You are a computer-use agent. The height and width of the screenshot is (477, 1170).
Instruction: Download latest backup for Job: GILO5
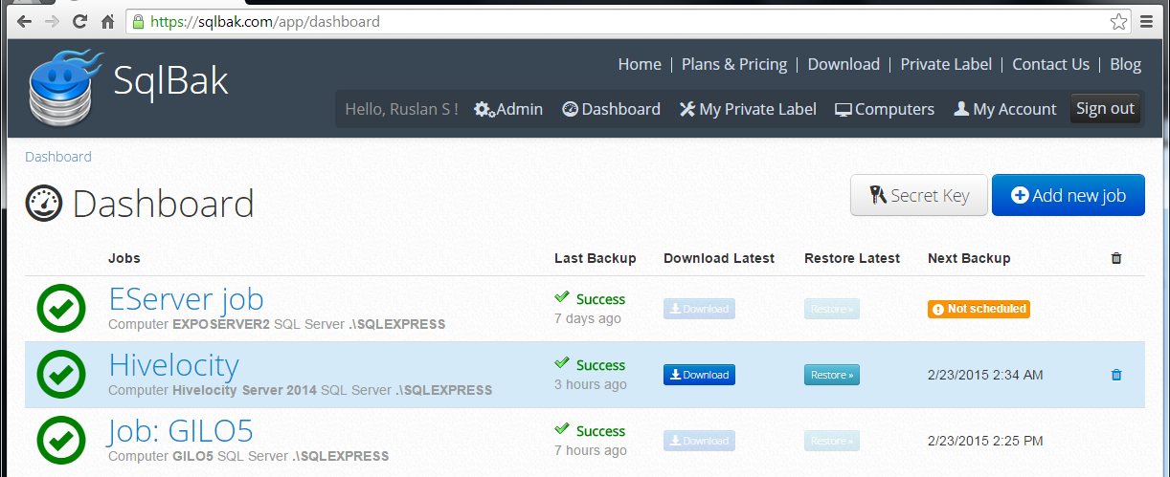point(699,441)
